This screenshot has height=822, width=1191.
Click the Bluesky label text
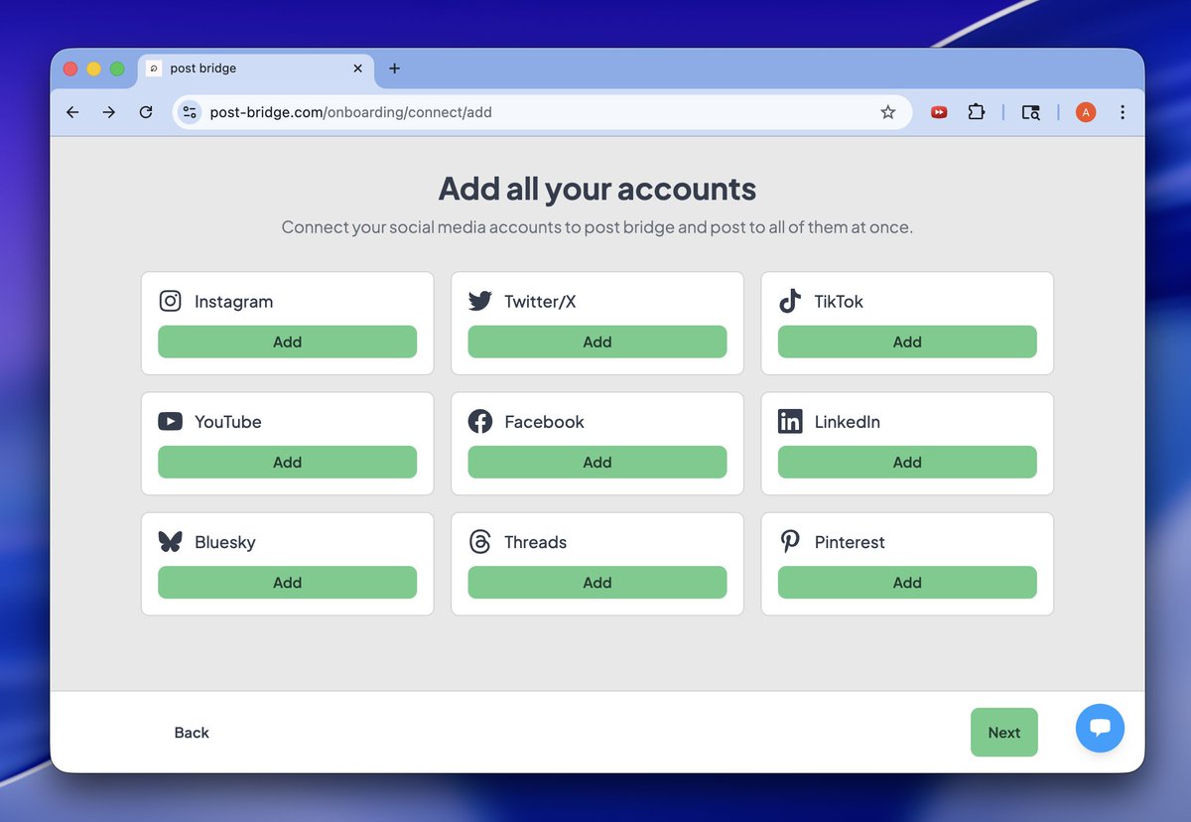[225, 542]
